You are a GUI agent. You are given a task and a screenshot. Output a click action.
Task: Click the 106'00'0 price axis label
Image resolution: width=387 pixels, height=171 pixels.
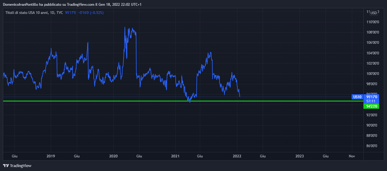coord(372,43)
